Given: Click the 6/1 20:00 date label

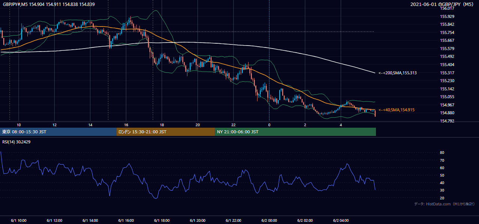Looking at the screenshot, I should point(198,221).
